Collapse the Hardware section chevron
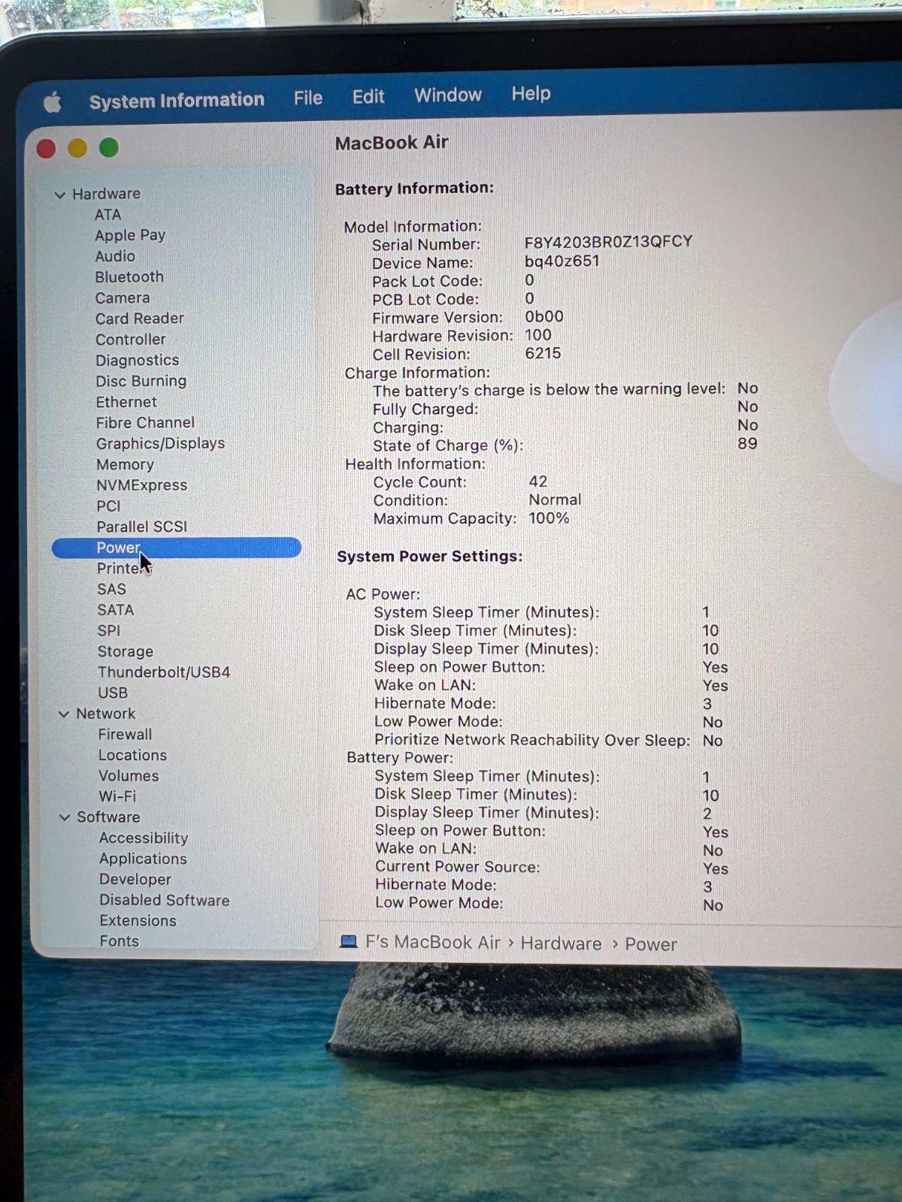 point(60,195)
